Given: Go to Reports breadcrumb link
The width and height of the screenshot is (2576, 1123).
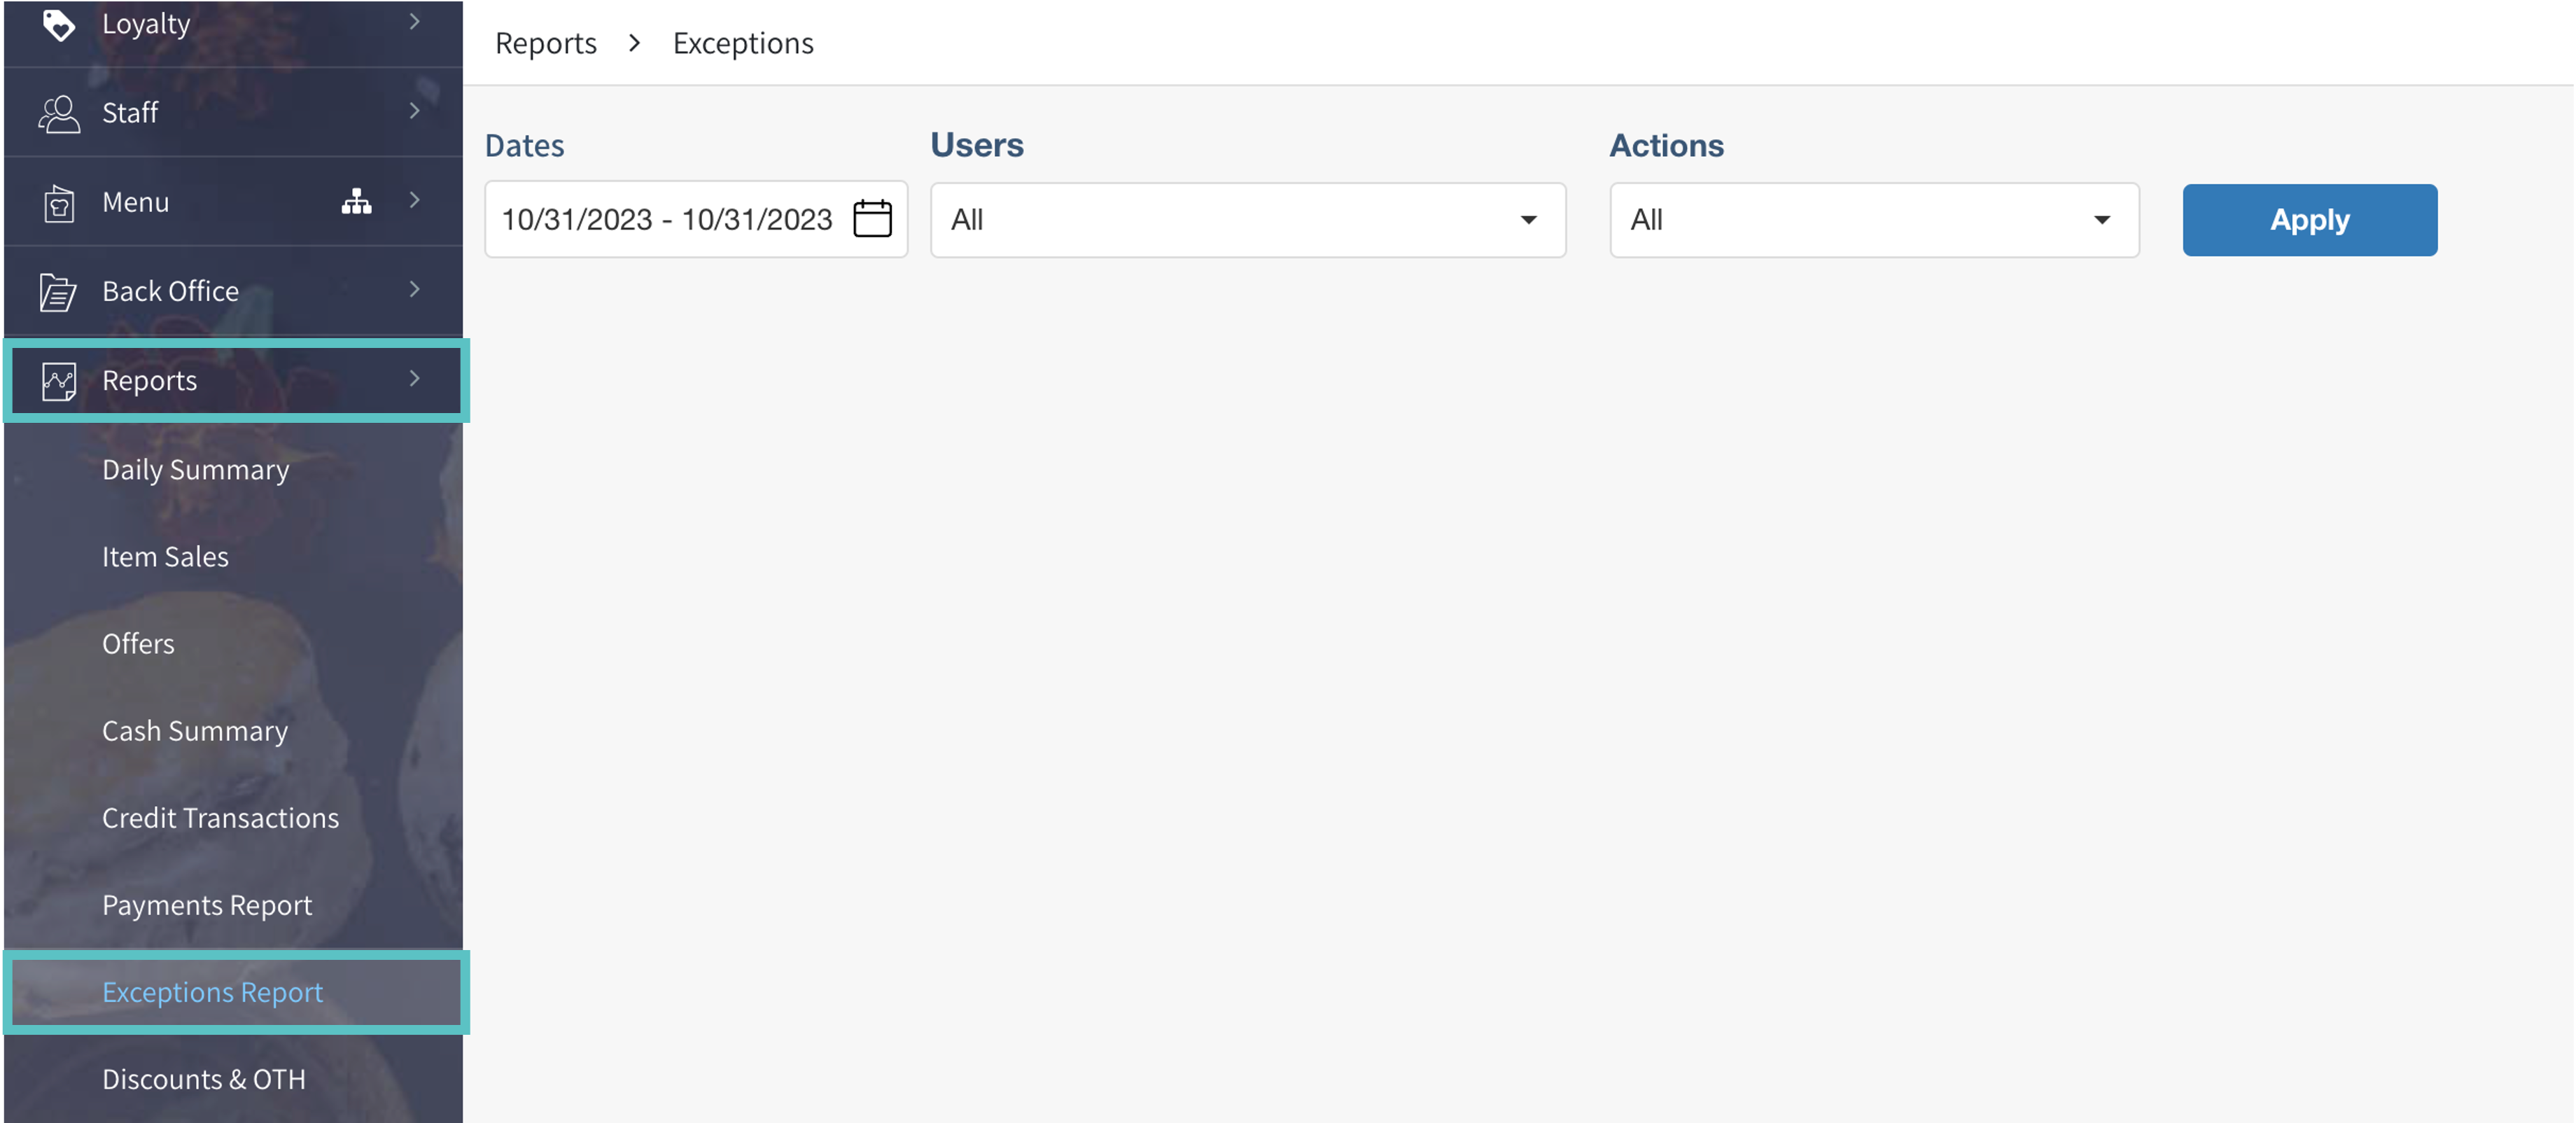Looking at the screenshot, I should (545, 43).
